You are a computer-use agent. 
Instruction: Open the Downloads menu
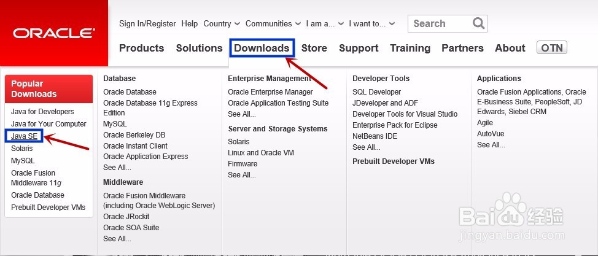262,48
